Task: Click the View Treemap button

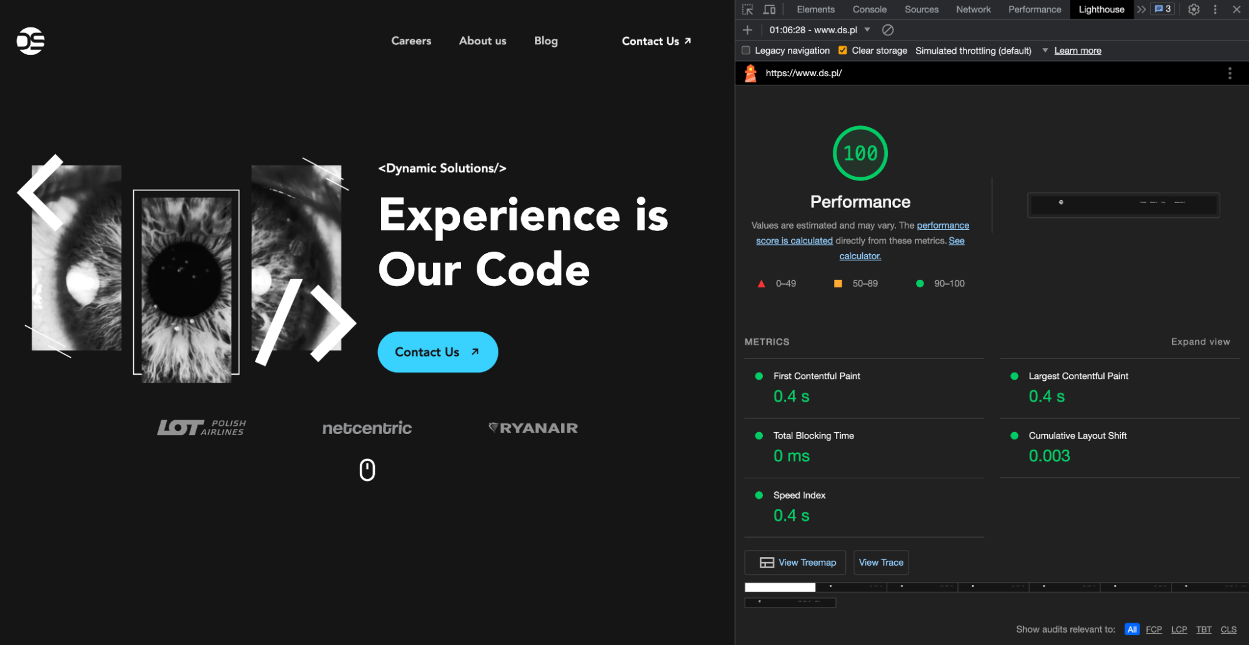Action: [x=795, y=563]
